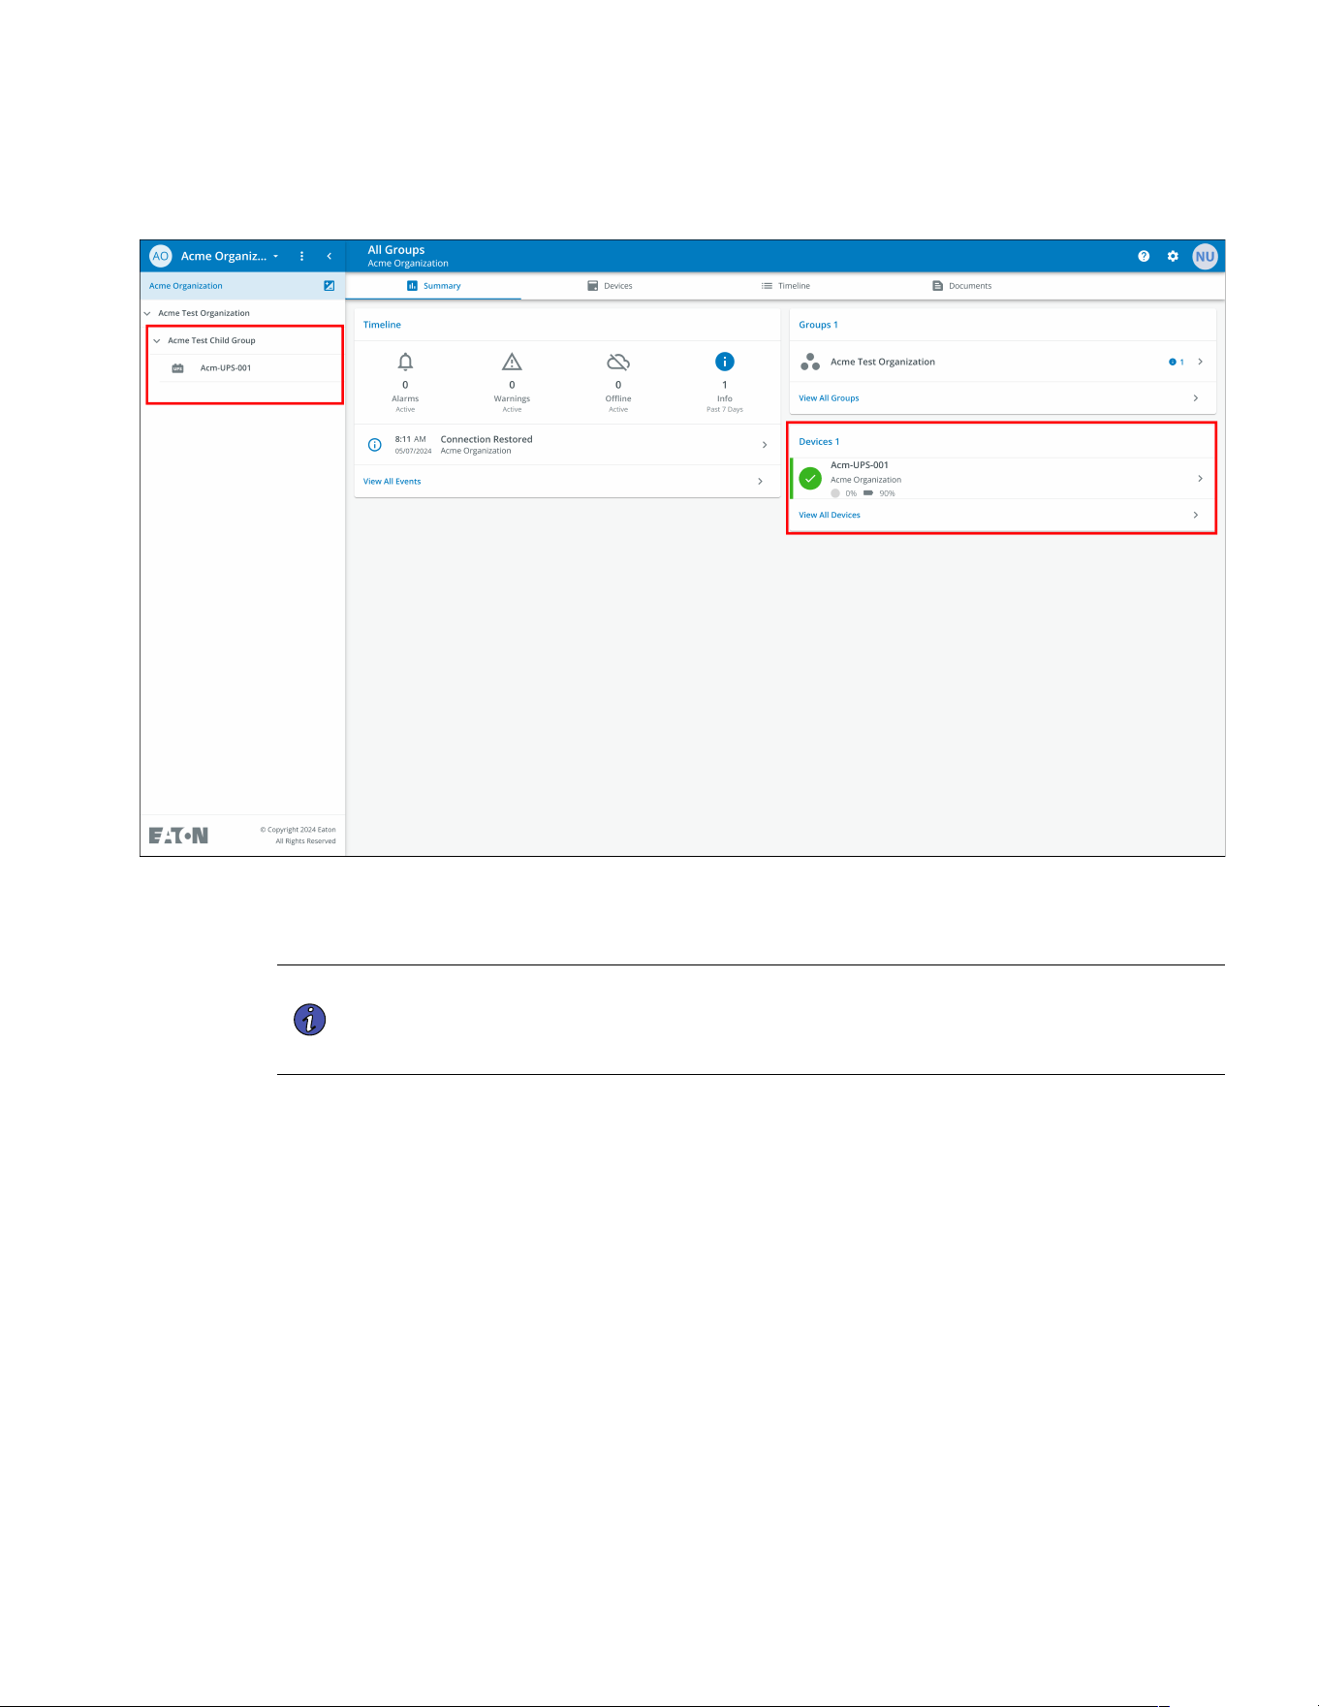This screenshot has height=1707, width=1319.
Task: Click the 90% battery indicator icon
Action: [x=868, y=492]
